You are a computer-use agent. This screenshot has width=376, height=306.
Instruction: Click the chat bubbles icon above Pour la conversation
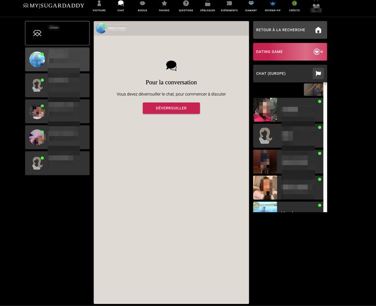pyautogui.click(x=171, y=66)
